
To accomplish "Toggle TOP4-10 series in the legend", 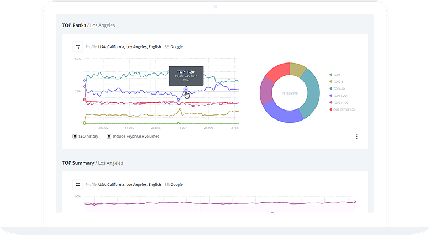I will [x=337, y=88].
